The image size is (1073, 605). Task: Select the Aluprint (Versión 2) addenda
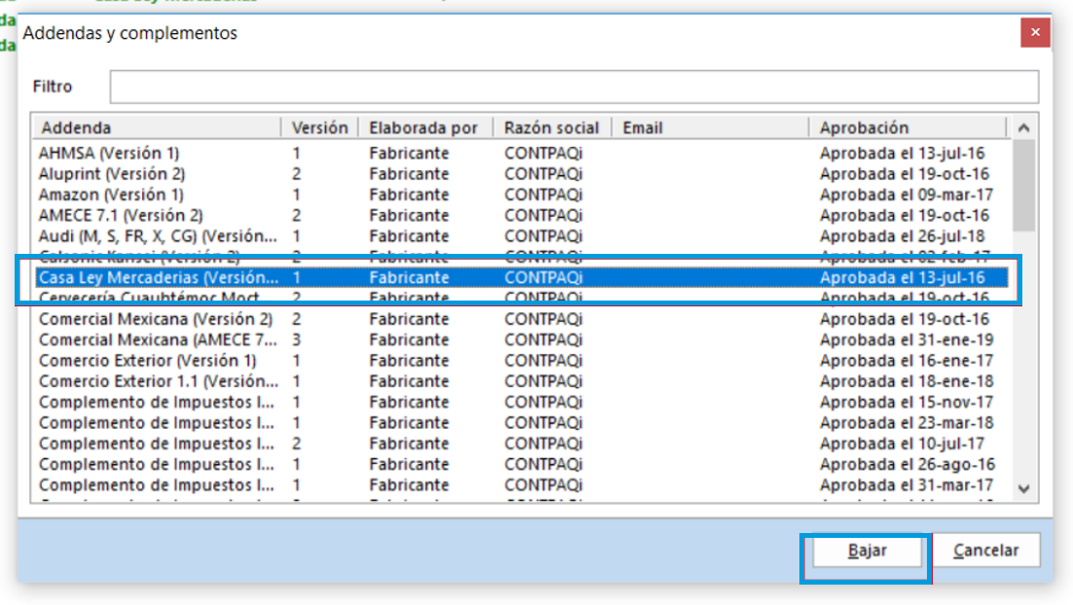click(x=112, y=174)
